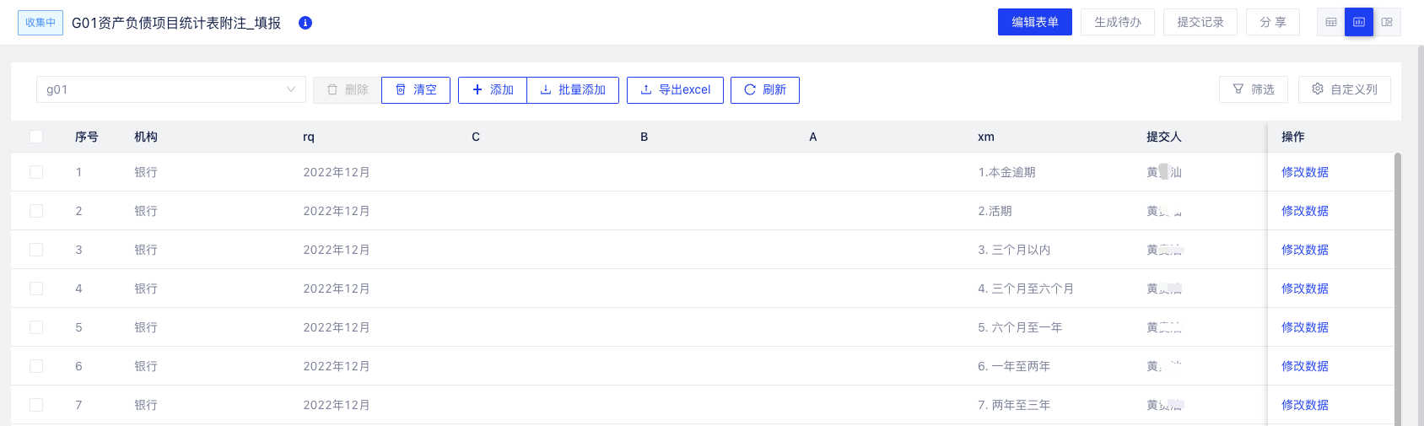The image size is (1424, 426).
Task: Tick the checkbox for row 4
Action: [x=36, y=288]
